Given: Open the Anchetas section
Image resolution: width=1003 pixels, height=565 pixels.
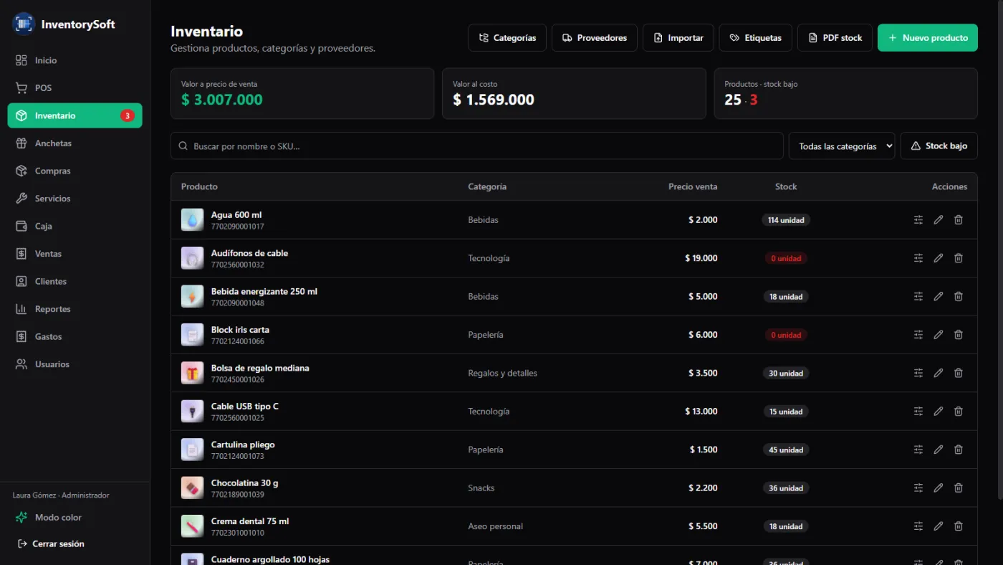Looking at the screenshot, I should (75, 143).
